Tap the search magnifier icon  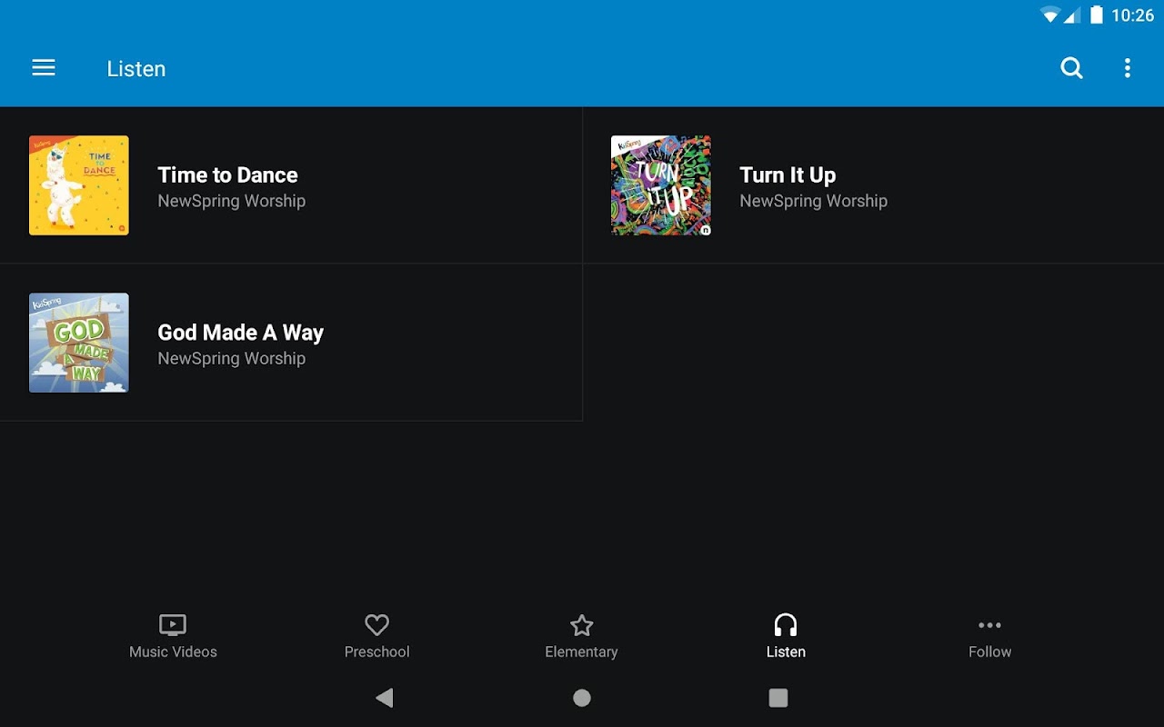pos(1072,68)
